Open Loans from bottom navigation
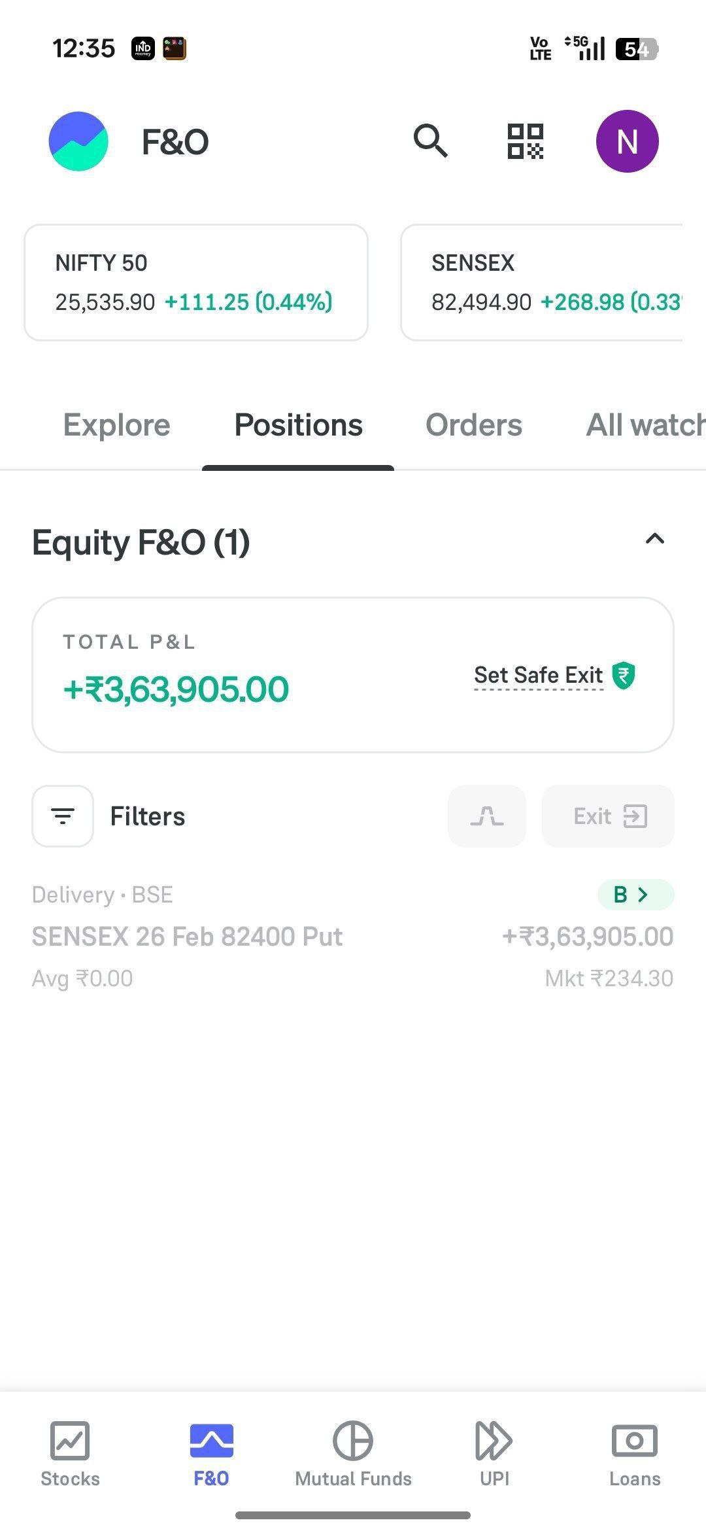Image resolution: width=706 pixels, height=1533 pixels. tap(635, 1455)
